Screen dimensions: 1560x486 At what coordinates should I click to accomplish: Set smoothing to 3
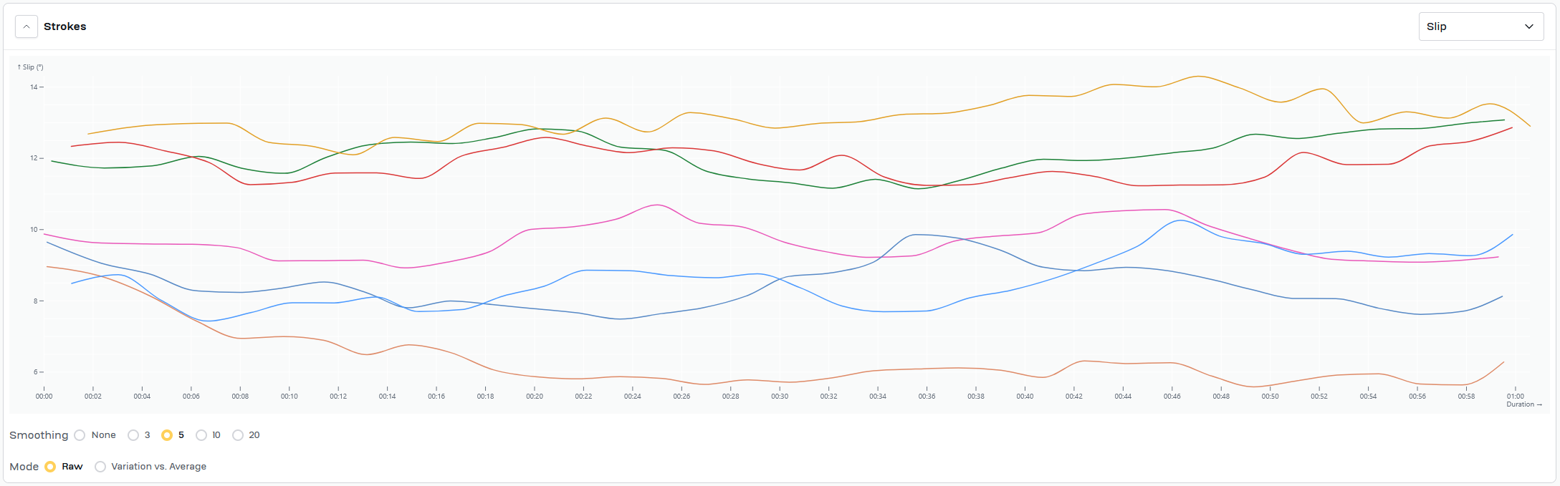point(133,435)
